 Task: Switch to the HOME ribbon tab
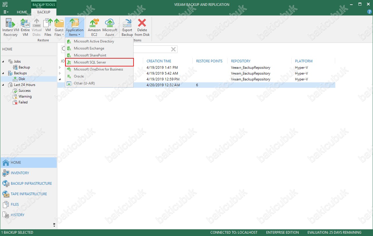(x=22, y=12)
